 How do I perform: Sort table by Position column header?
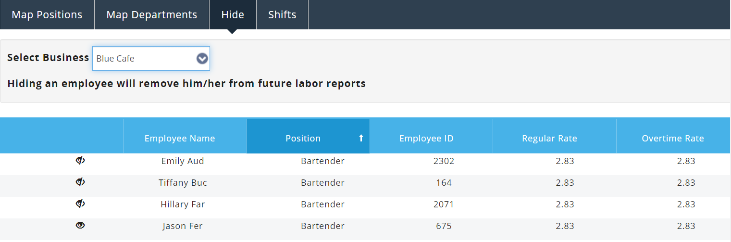(x=303, y=139)
